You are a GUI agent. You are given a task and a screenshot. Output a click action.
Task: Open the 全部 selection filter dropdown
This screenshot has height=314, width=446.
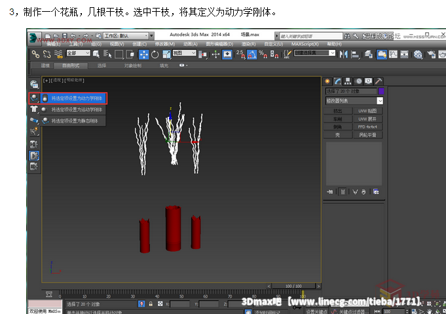tap(78, 53)
